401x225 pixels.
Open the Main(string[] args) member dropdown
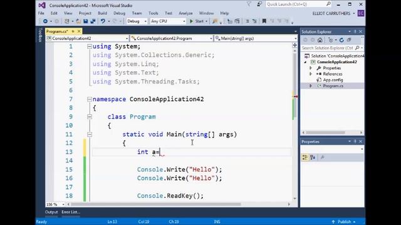click(256, 38)
